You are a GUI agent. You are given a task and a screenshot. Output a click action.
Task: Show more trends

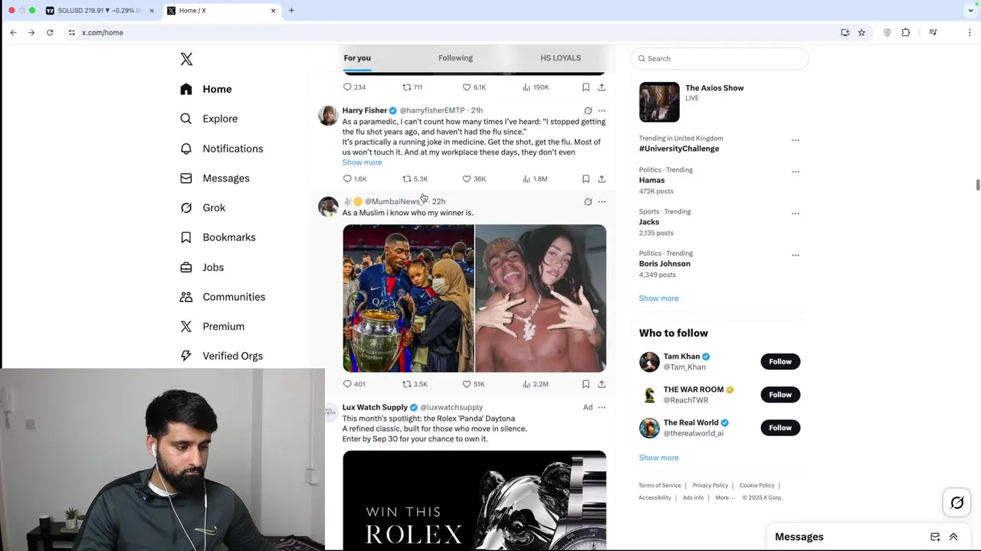[658, 298]
